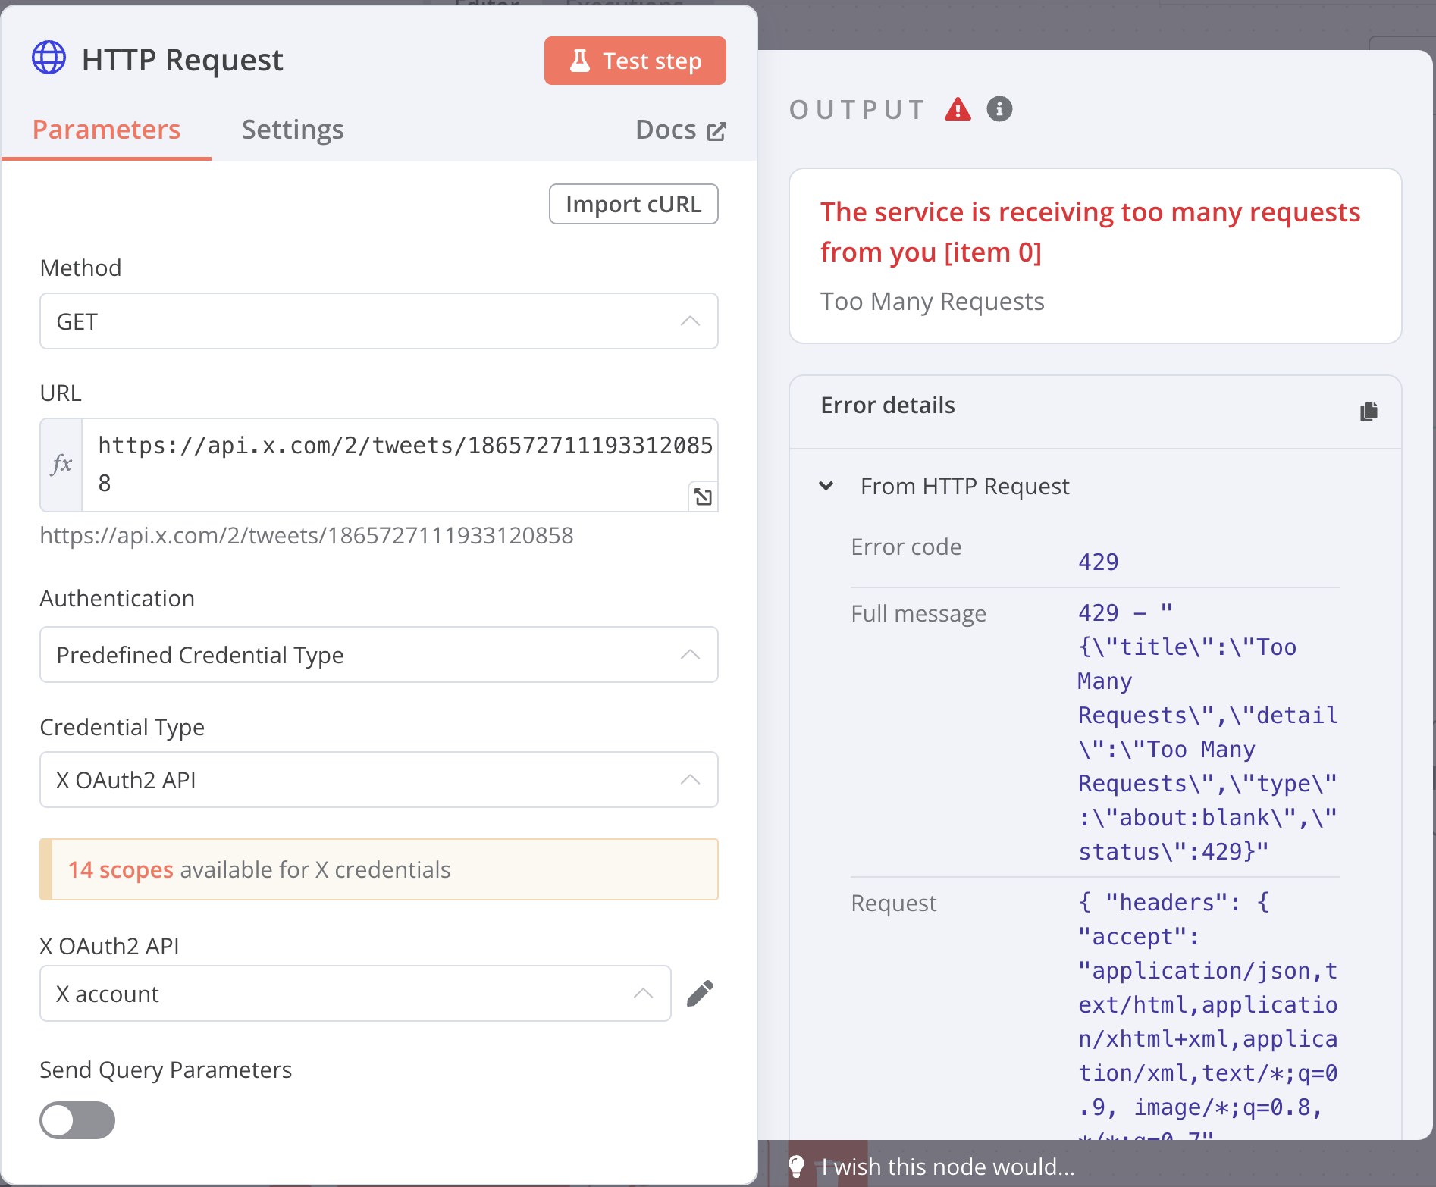Edit the X account credential pencil icon

(700, 993)
